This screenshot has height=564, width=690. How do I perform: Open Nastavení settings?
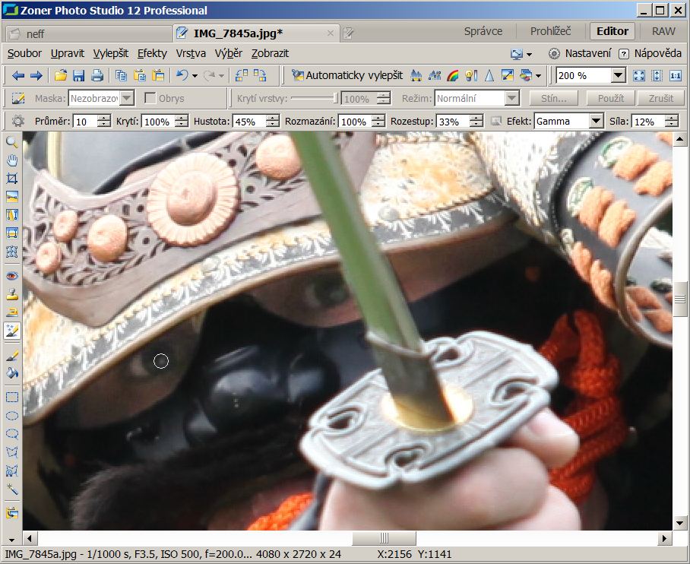(580, 53)
